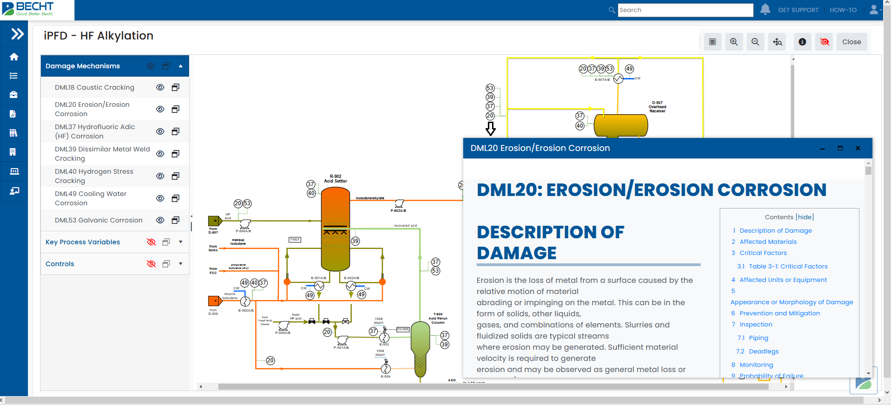Open popup window for DML53 Galvanic Corrosion
The height and width of the screenshot is (405, 891).
click(x=175, y=220)
